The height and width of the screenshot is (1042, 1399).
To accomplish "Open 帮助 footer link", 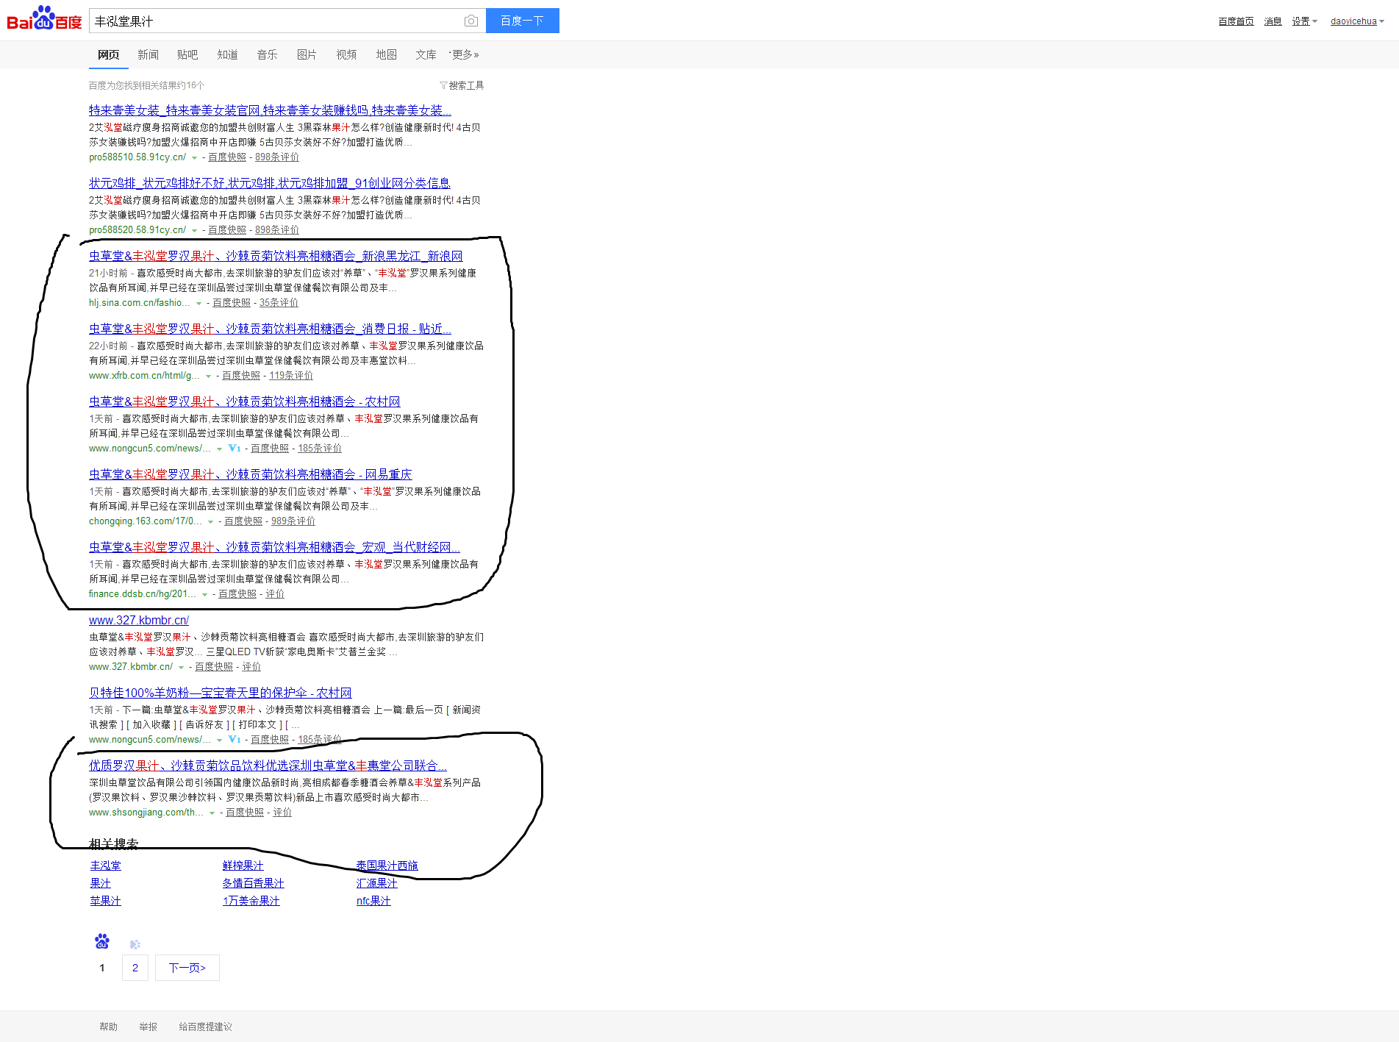I will [109, 1027].
